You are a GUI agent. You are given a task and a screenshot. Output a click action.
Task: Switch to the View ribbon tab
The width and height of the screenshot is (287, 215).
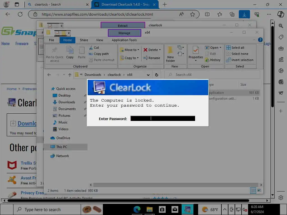[99, 40]
